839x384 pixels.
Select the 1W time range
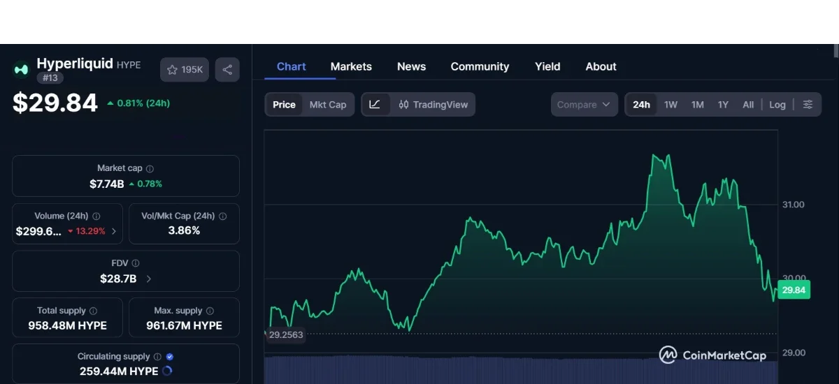point(671,105)
